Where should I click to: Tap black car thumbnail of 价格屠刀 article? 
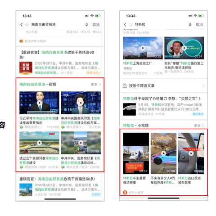(130, 109)
